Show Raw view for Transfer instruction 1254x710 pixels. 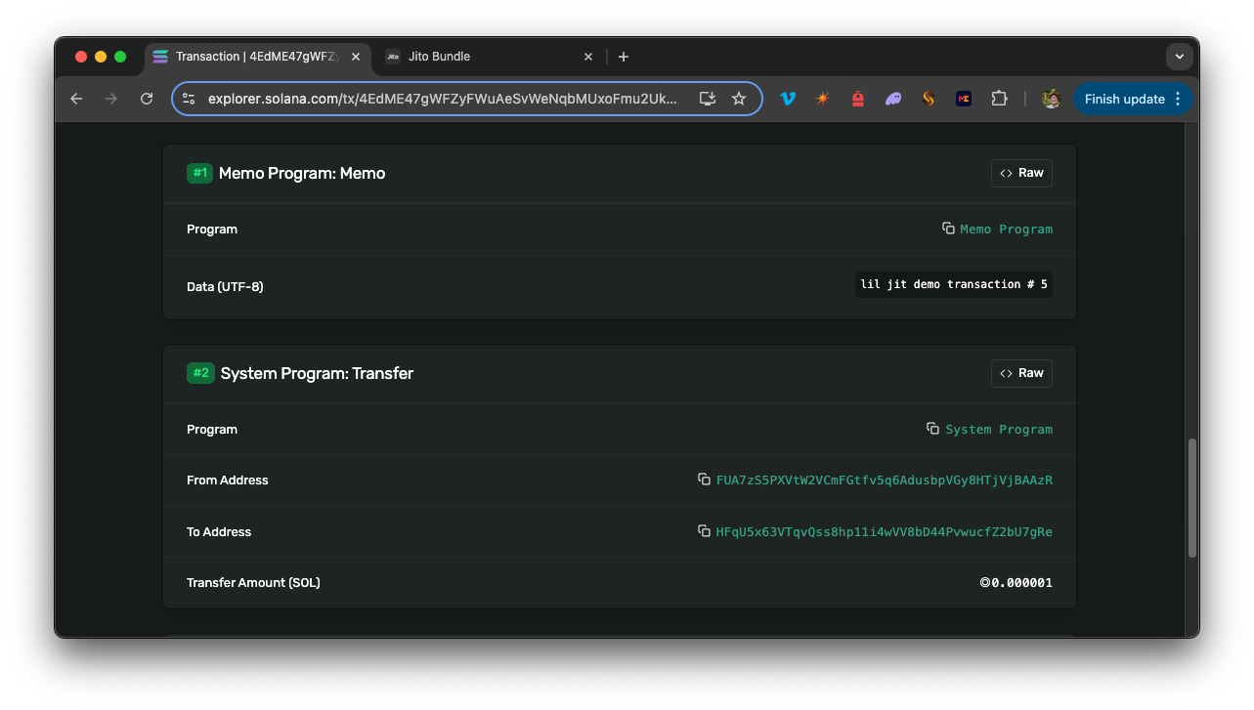[x=1021, y=373]
